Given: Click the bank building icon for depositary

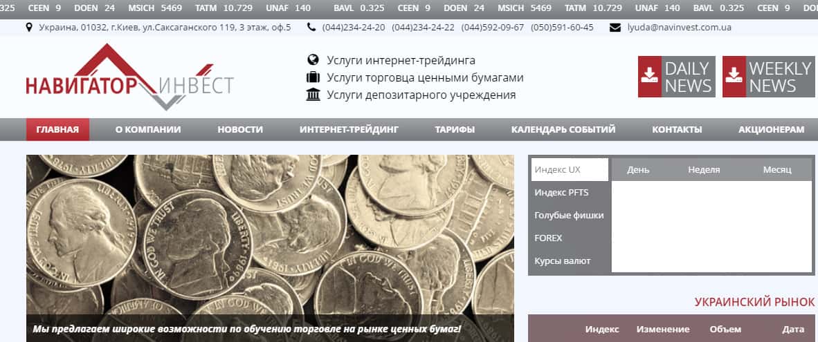Looking at the screenshot, I should pyautogui.click(x=313, y=95).
